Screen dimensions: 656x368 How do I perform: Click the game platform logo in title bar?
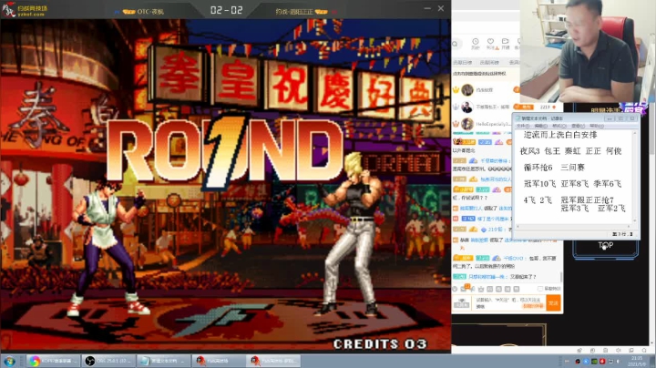(25, 10)
